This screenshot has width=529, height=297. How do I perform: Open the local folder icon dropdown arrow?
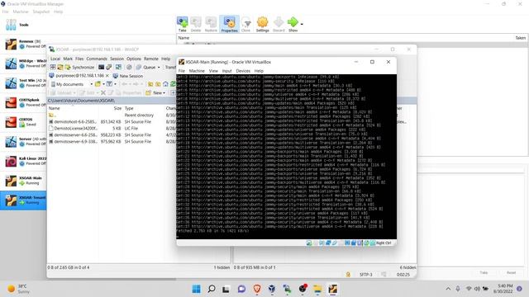click(103, 84)
